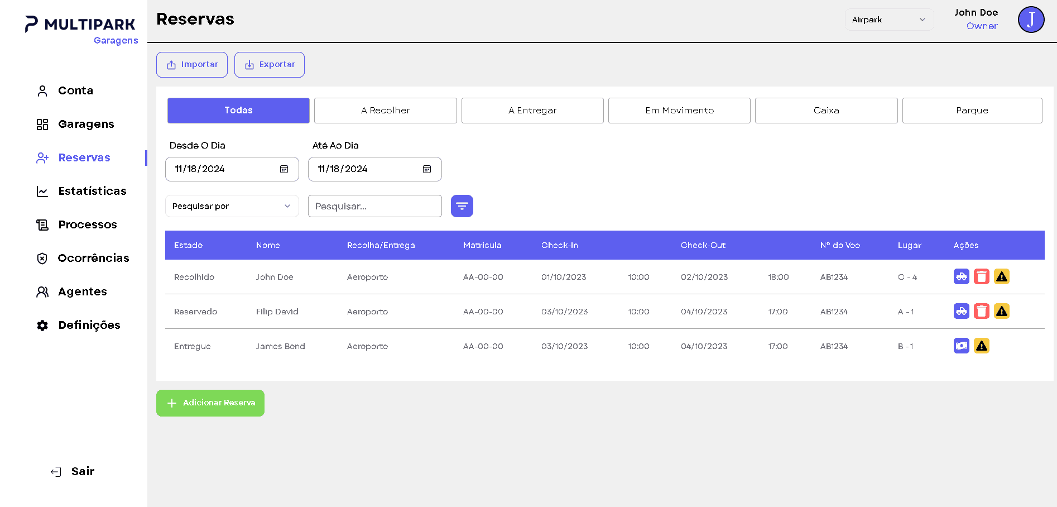Open calendar picker for Desde O Dia
1057x507 pixels.
284,169
